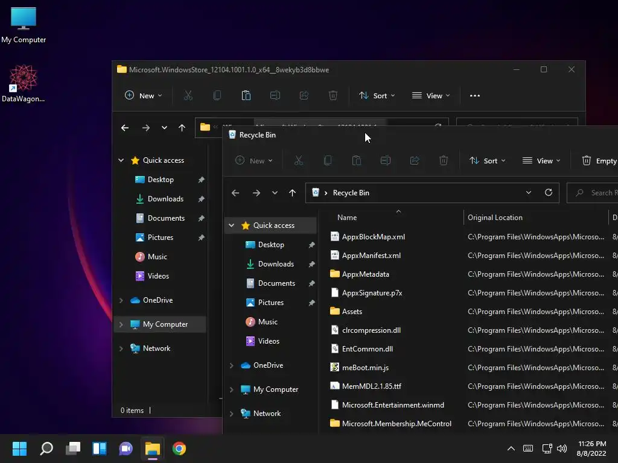Click Rename icon in WindowsStore folder window
Viewport: 618px width, 463px height.
click(275, 95)
